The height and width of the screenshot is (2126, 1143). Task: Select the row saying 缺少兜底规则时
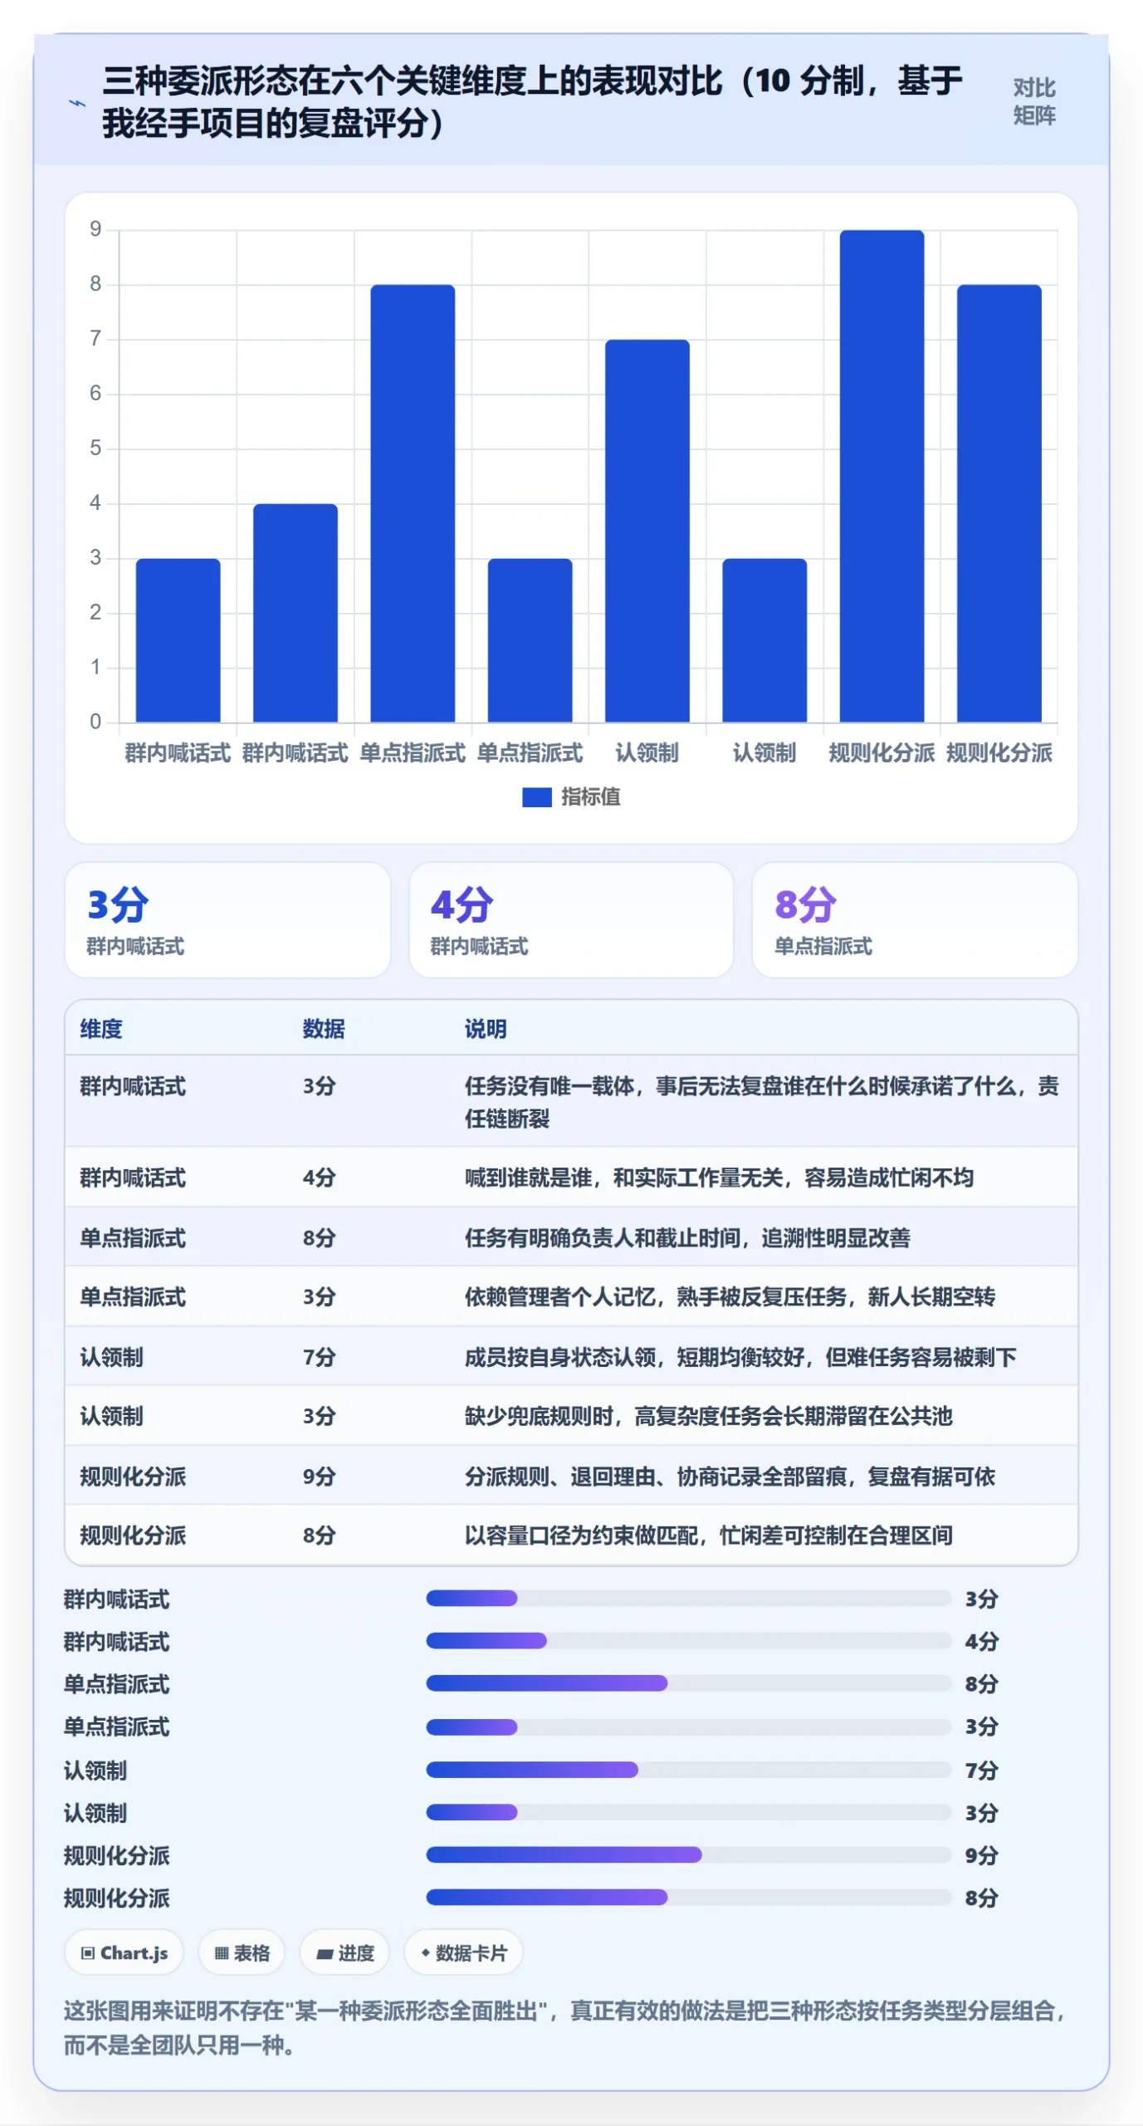(571, 1416)
